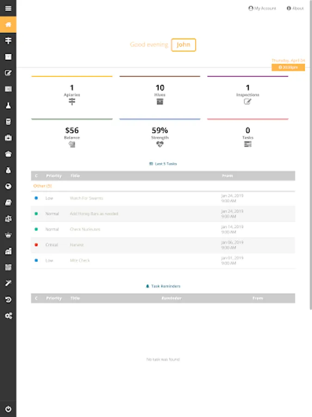Open the Last 5 Tasks heading link
Viewport: 312px width, 417px height.
click(163, 164)
